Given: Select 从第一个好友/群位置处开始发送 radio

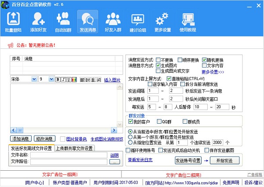Looking at the screenshot, I should pyautogui.click(x=130, y=137).
